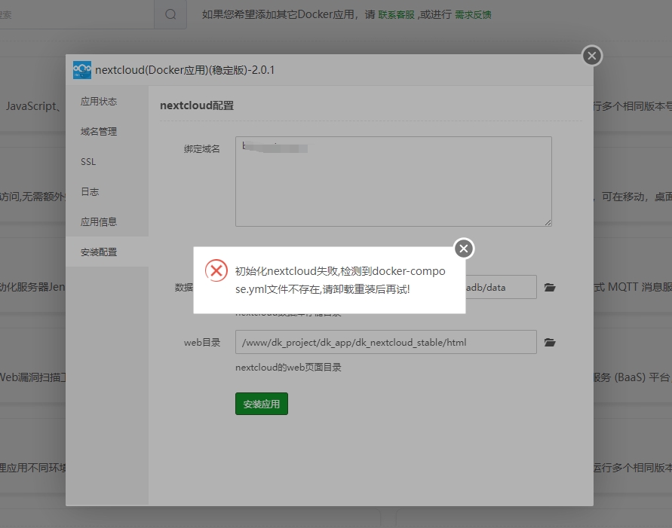Grab the textarea resize handle corner
This screenshot has width=672, height=528.
pos(548,222)
